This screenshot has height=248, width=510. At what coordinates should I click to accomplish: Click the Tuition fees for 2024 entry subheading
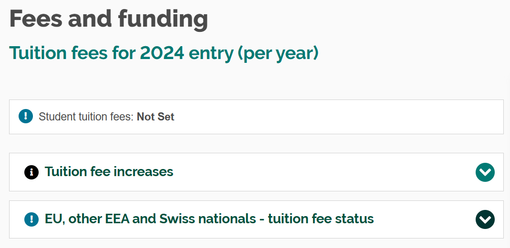(164, 53)
